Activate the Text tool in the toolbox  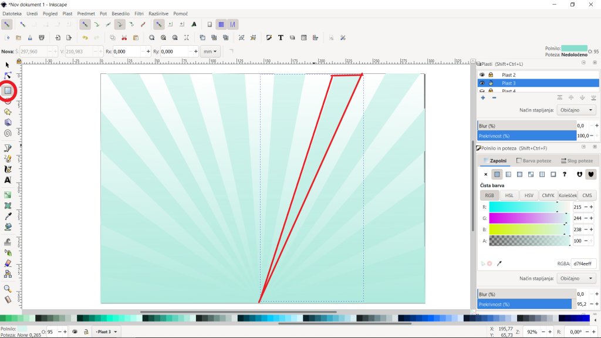tap(7, 180)
